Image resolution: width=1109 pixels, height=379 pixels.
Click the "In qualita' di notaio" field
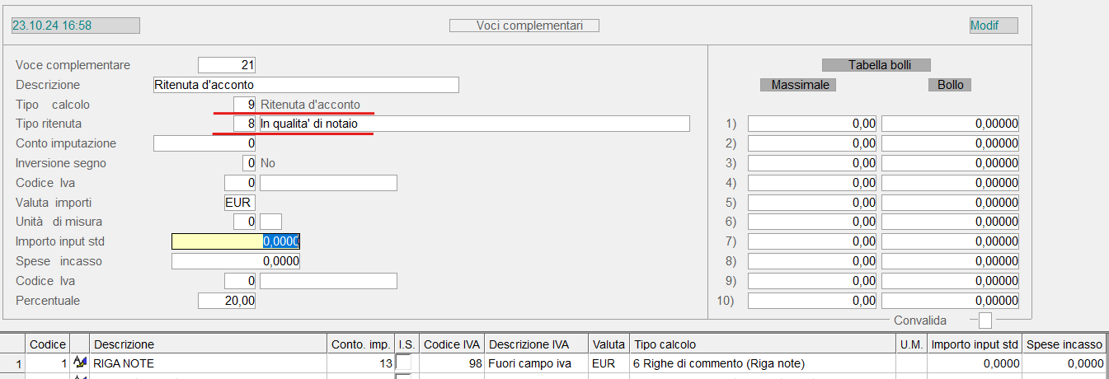click(473, 124)
